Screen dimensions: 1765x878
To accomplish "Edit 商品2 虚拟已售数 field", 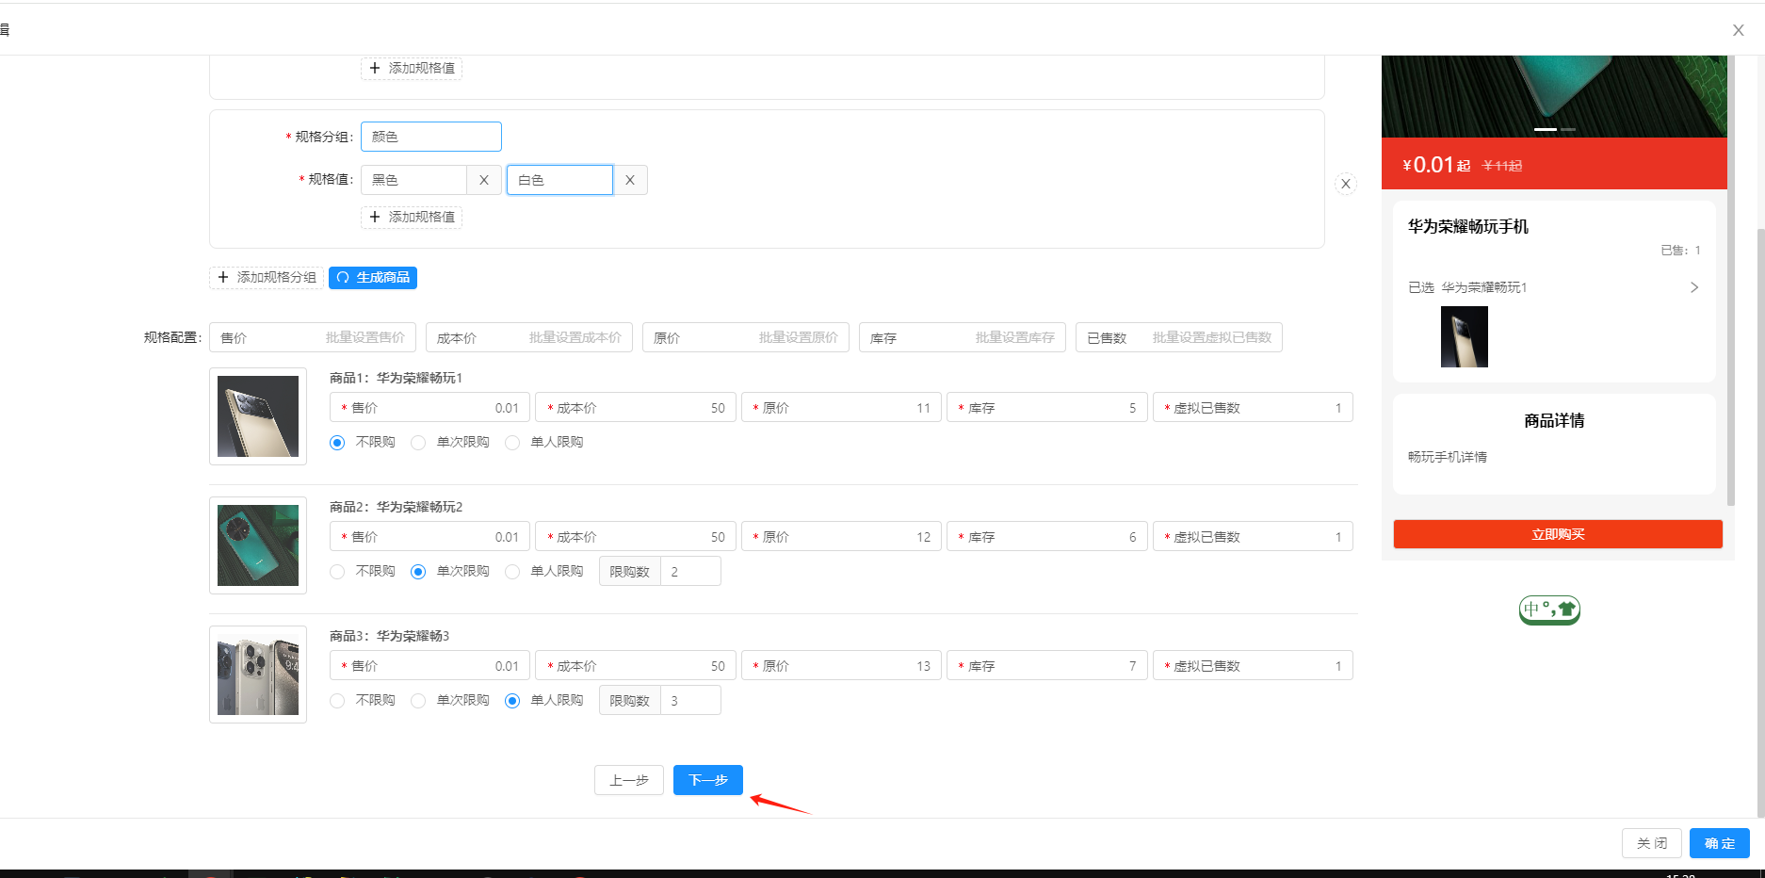I will pos(1253,537).
